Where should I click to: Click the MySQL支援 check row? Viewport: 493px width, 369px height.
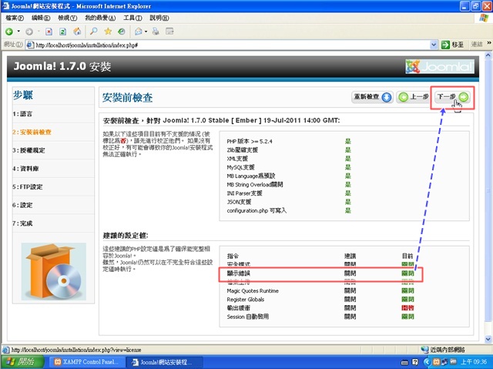click(x=289, y=167)
